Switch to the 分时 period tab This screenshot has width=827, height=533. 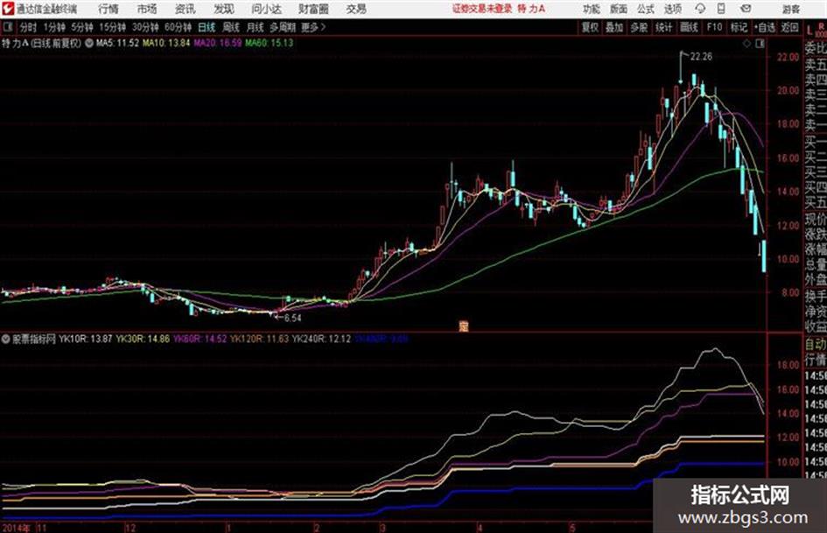coord(28,27)
